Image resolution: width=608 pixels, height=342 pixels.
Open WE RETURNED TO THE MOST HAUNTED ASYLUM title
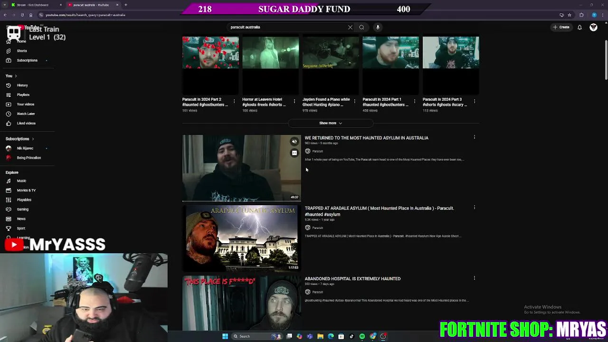tap(366, 138)
